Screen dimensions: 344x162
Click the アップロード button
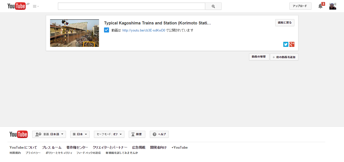300,6
